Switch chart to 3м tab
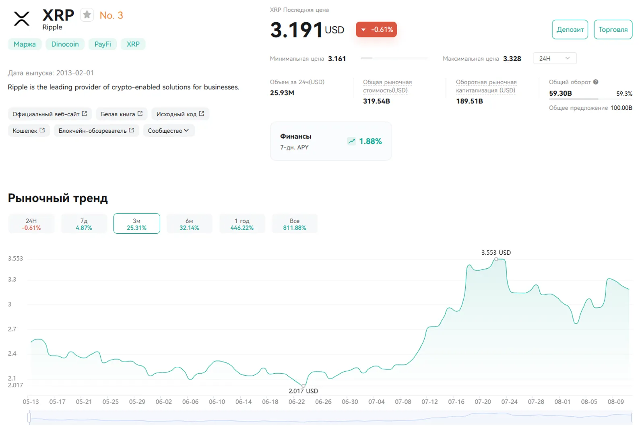This screenshot has width=644, height=432. 137,224
